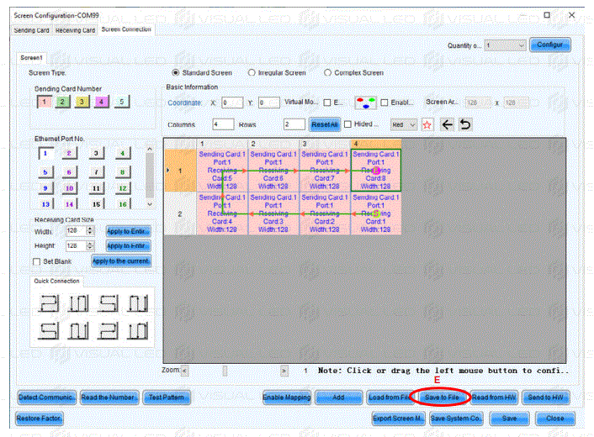Click the RGB color dots icon
The height and width of the screenshot is (437, 594).
click(365, 103)
